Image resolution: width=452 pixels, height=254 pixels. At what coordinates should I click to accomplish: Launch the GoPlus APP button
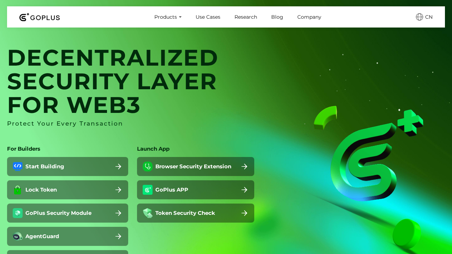coord(196,190)
